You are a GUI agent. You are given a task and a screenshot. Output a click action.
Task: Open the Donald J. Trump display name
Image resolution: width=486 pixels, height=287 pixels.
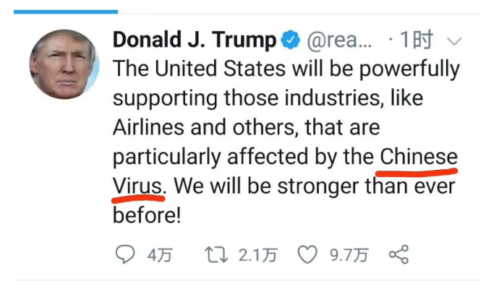(x=195, y=40)
